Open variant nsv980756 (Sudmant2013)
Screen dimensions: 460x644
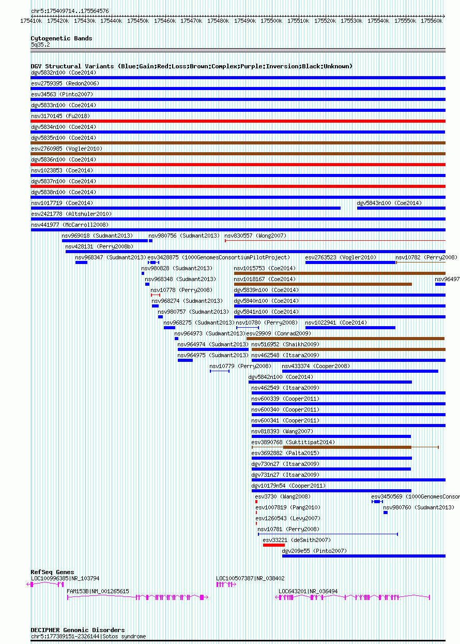pyautogui.click(x=150, y=241)
